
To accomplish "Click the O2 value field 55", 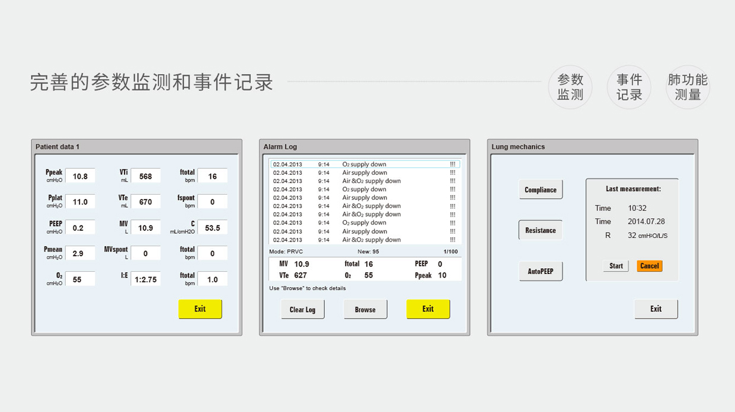I will coord(80,279).
